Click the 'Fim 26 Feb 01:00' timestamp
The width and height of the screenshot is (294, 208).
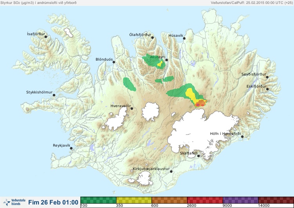pyautogui.click(x=53, y=202)
